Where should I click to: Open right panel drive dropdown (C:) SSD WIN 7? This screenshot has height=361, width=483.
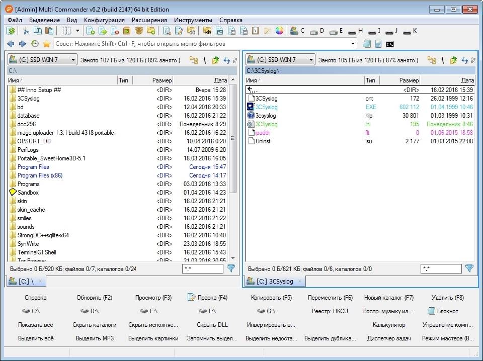280,60
